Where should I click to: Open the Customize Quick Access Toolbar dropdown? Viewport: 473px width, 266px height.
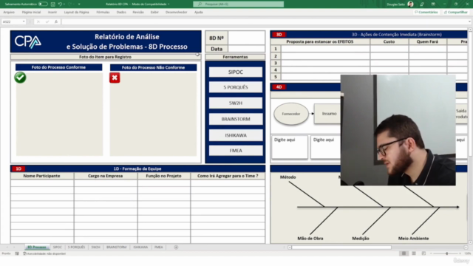click(x=79, y=4)
